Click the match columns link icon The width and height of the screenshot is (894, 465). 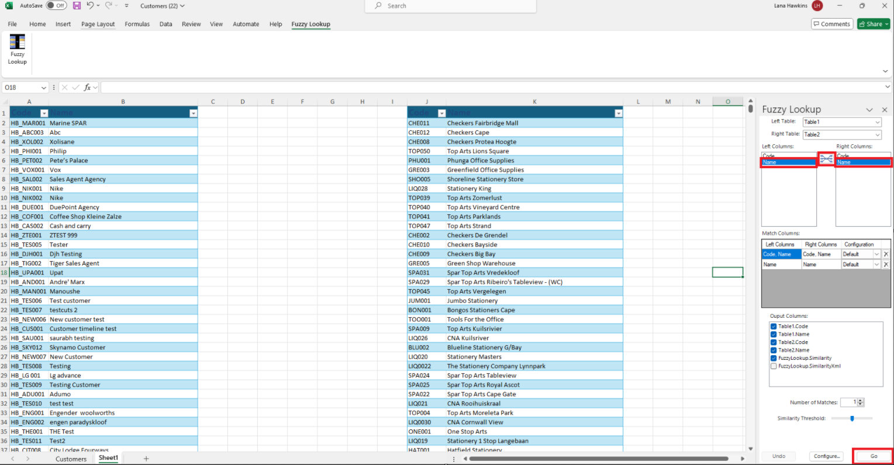(826, 159)
